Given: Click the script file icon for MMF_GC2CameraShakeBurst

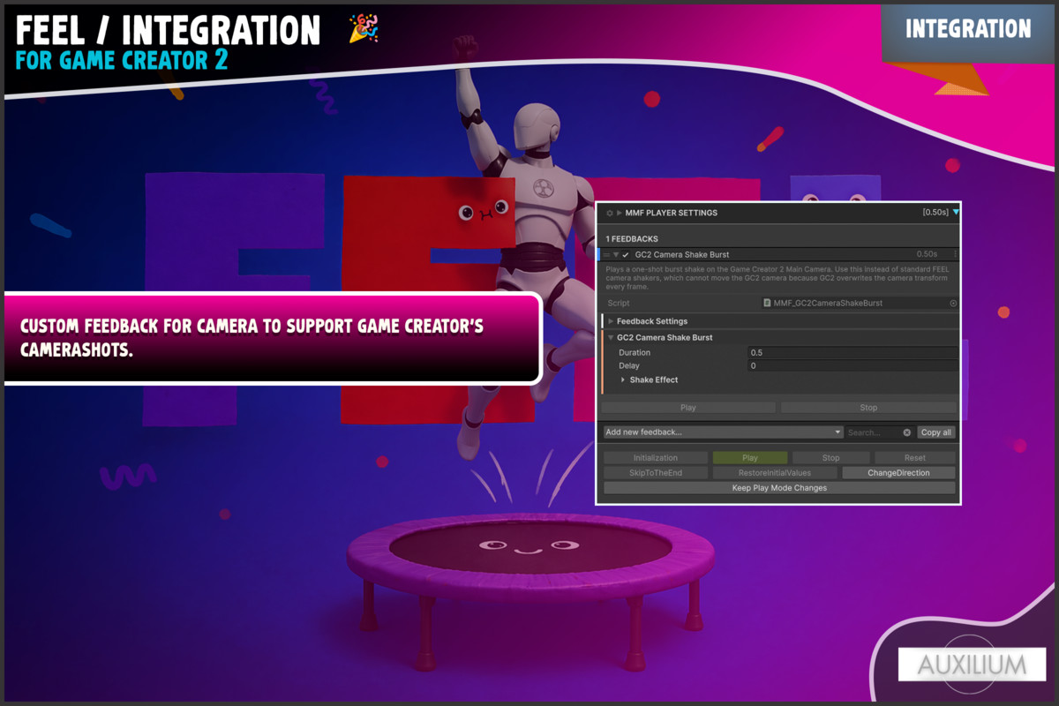Looking at the screenshot, I should click(768, 303).
